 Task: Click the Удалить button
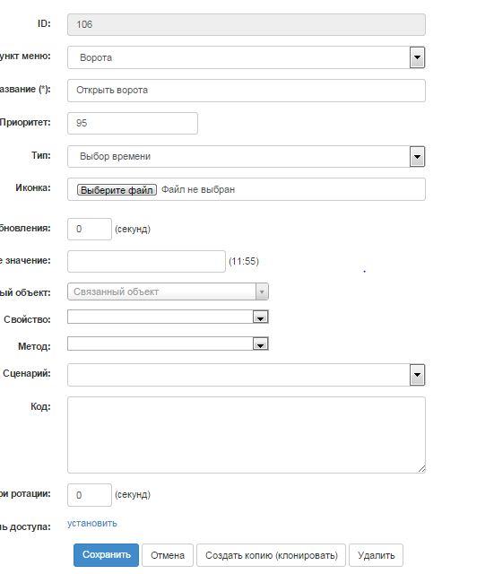(377, 555)
